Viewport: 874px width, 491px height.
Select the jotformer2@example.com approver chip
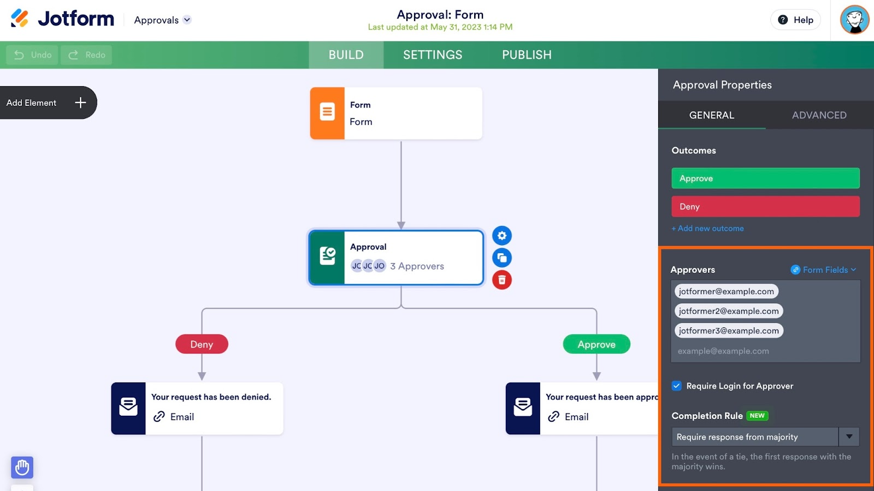[x=729, y=311]
